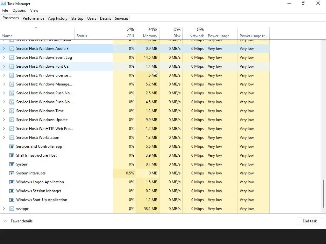The image size is (326, 244).
Task: Click the gear icon of Windows Management service
Action: tap(12, 84)
